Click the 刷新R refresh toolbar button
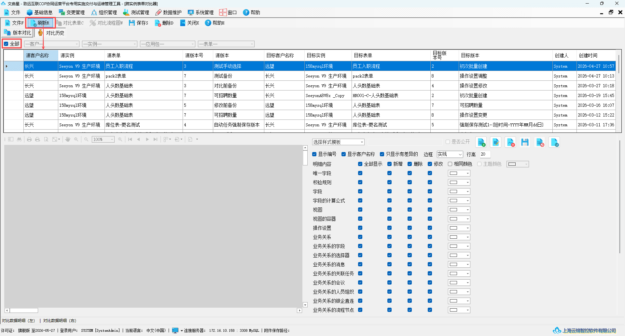625x336 pixels. 40,23
